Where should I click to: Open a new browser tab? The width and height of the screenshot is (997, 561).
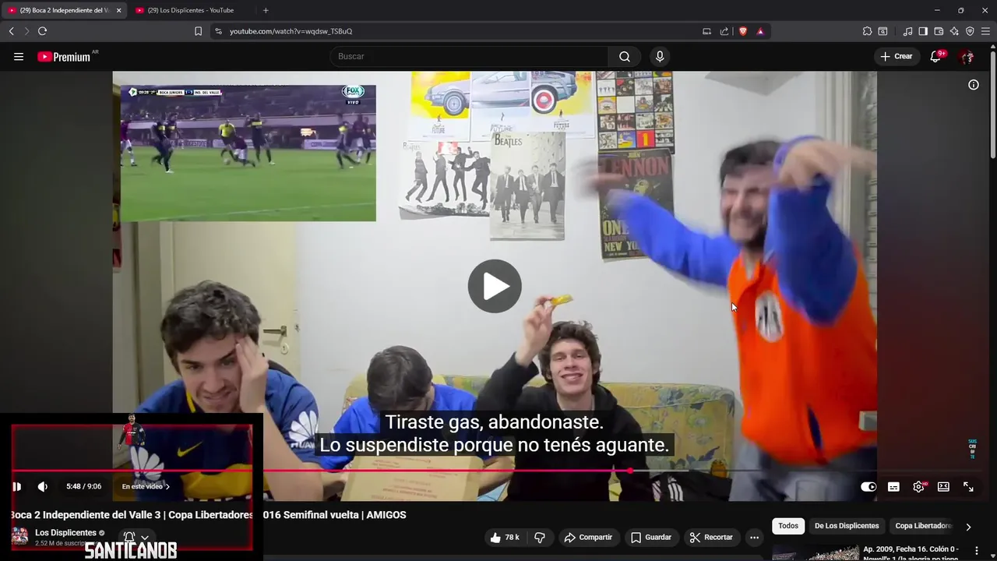point(266,10)
